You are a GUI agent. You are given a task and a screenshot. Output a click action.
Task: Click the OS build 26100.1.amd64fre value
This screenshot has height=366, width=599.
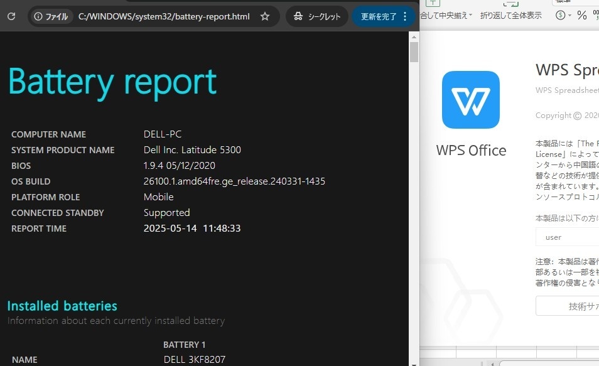point(234,181)
